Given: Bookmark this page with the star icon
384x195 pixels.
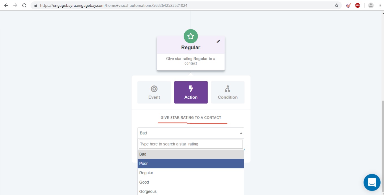Looking at the screenshot, I should [x=336, y=5].
